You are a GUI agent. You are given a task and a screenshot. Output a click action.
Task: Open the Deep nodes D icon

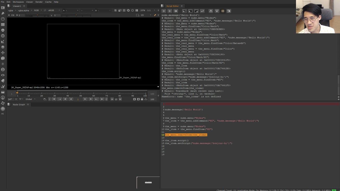click(x=3, y=70)
